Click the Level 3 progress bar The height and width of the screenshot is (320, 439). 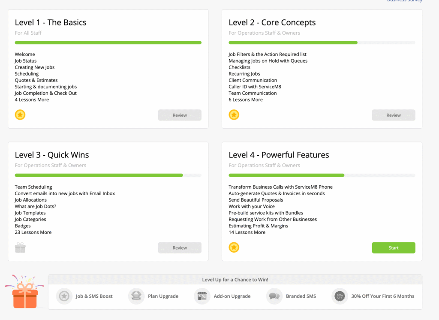point(108,175)
